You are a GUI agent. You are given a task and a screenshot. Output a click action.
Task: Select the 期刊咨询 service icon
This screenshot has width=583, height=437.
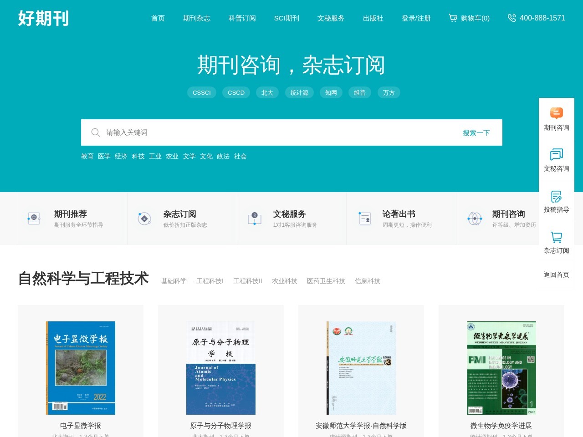coord(475,218)
